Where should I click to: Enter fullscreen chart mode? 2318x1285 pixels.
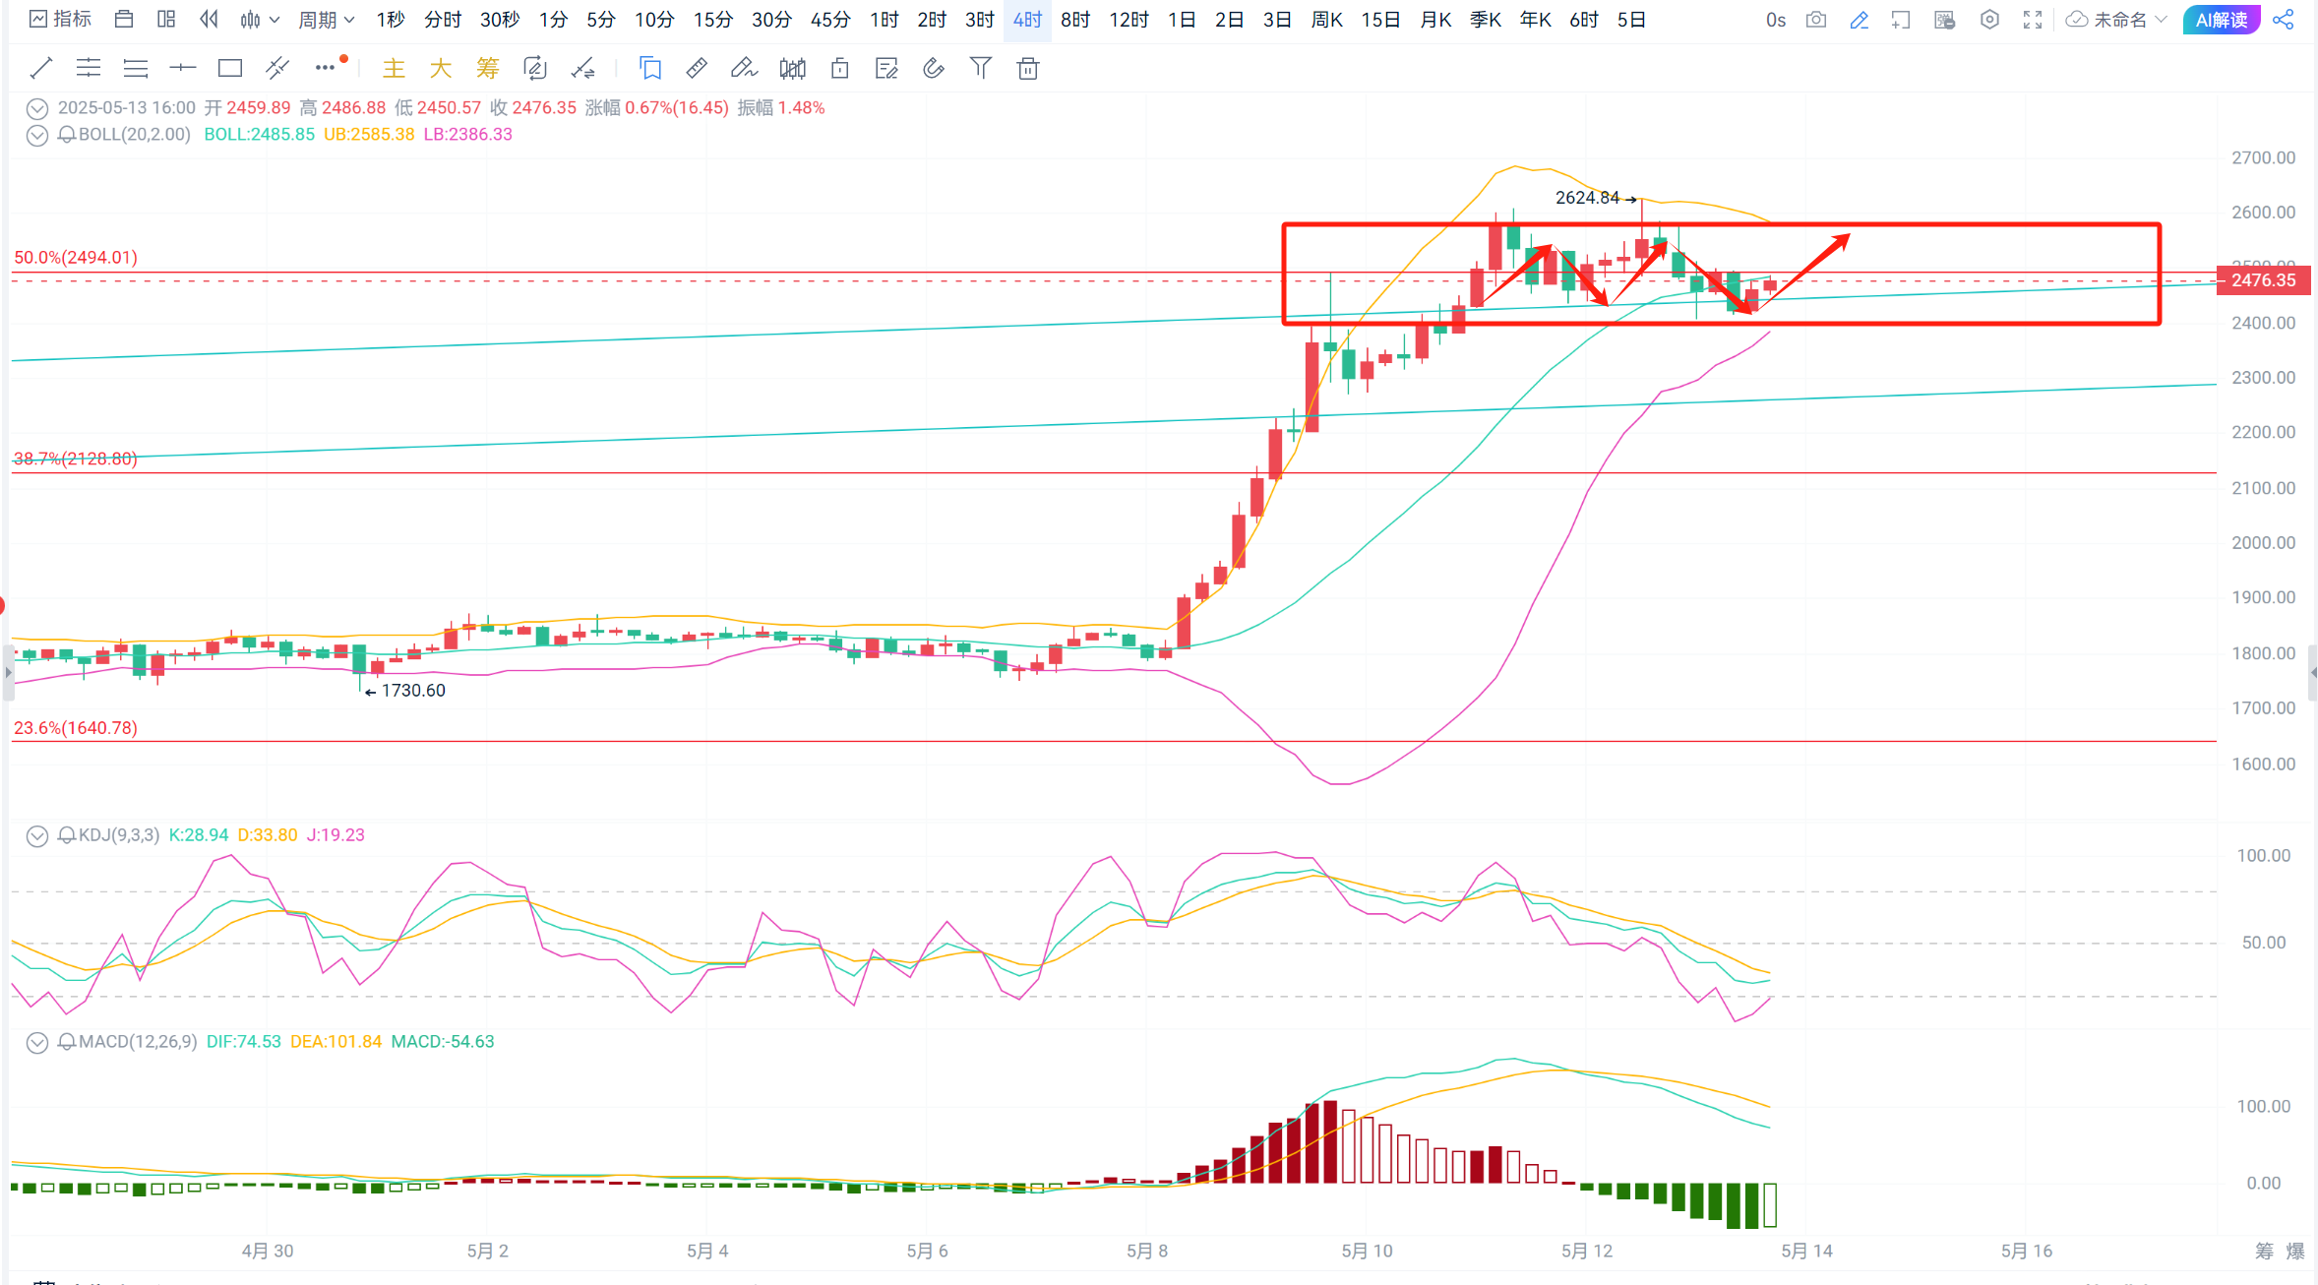click(2033, 20)
